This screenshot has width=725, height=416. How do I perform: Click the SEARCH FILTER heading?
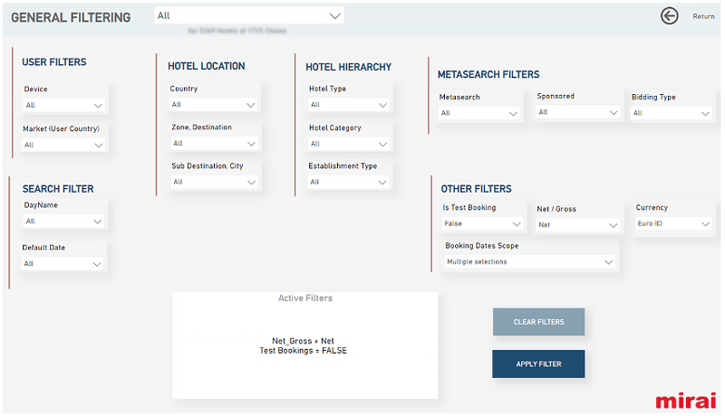coord(58,189)
